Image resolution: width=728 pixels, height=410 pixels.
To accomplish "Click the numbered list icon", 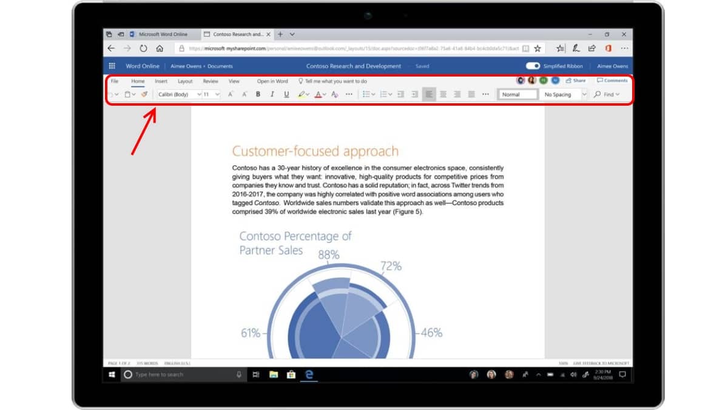I will click(383, 94).
